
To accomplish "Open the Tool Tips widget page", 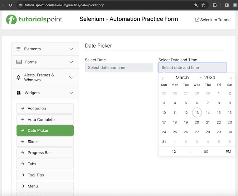I will (x=45, y=175).
